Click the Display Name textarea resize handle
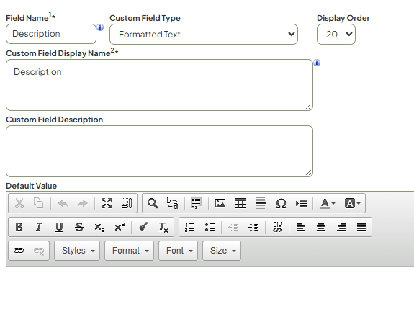The image size is (414, 322). 308,106
